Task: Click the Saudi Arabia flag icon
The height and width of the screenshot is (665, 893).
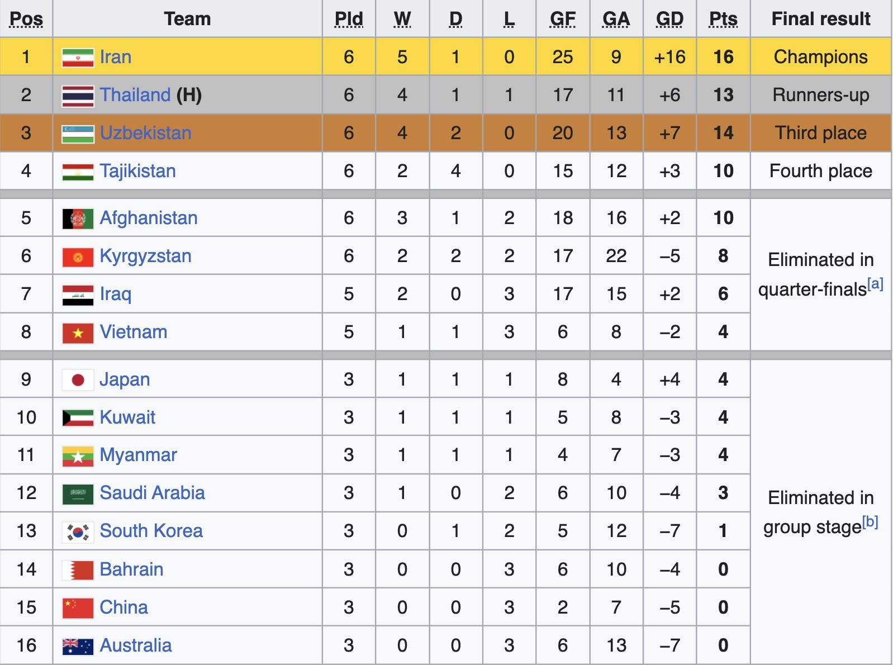Action: 78,493
